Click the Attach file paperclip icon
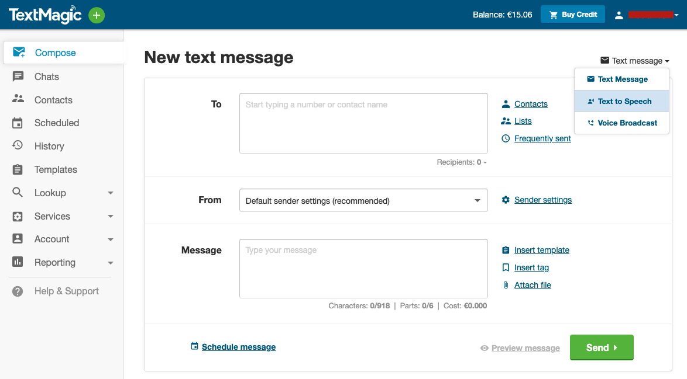Image resolution: width=687 pixels, height=379 pixels. click(506, 285)
